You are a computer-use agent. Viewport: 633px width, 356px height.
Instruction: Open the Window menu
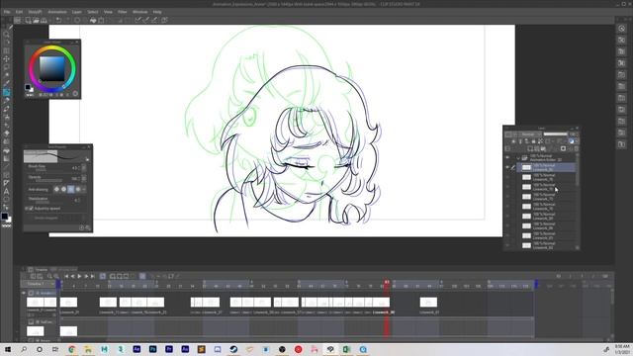click(139, 12)
